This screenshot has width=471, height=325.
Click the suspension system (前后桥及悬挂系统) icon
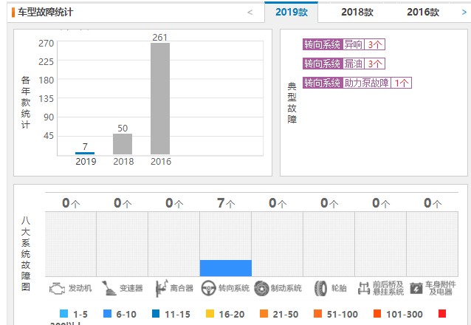tap(363, 288)
